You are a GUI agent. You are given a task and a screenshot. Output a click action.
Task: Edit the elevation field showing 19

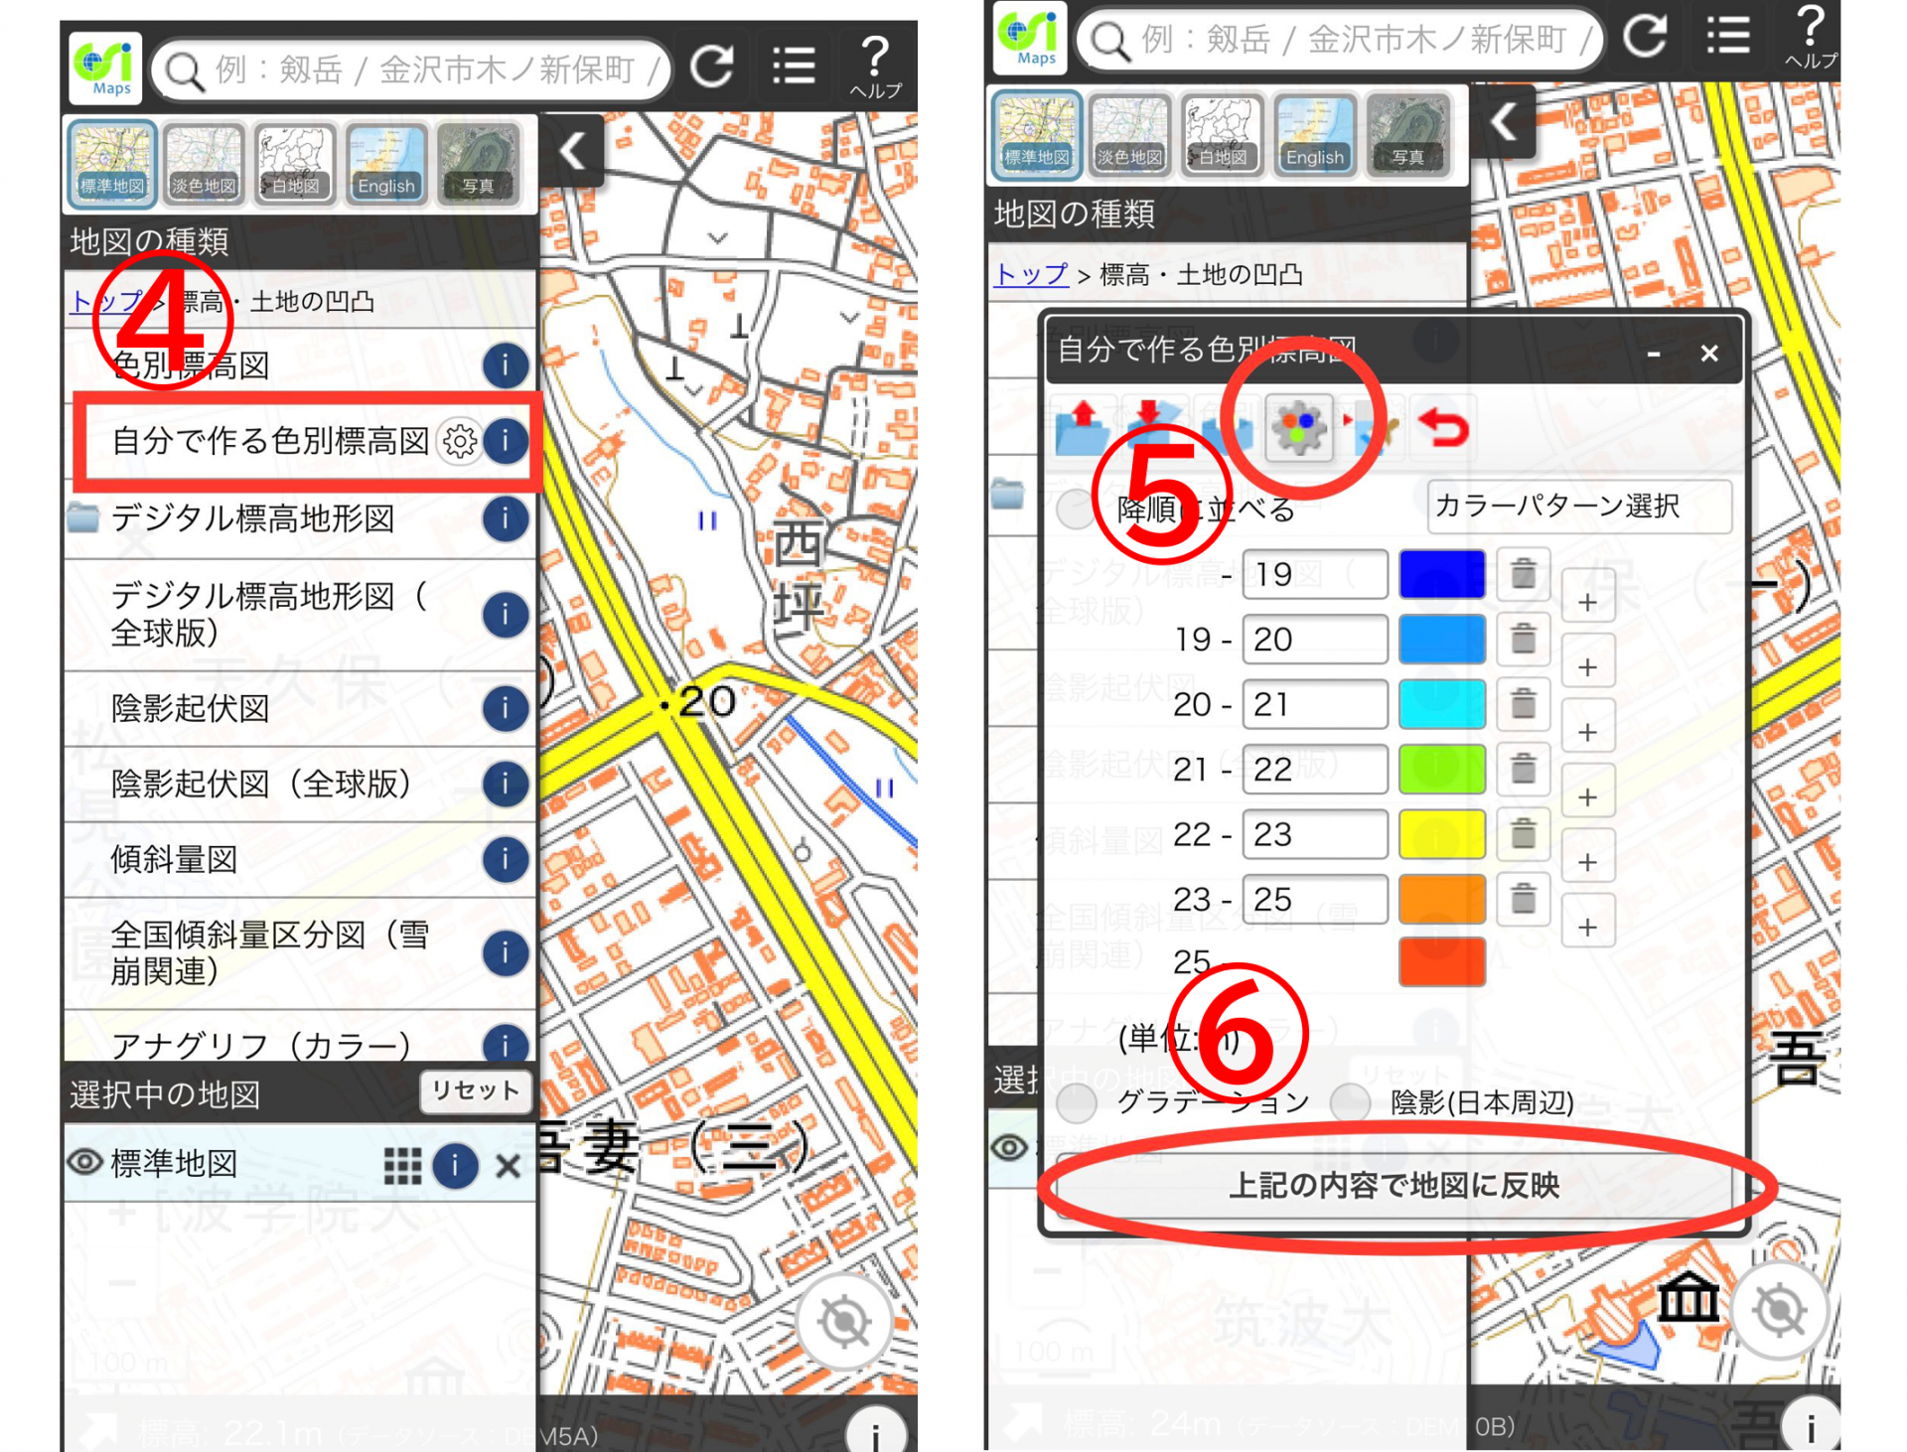[1315, 574]
